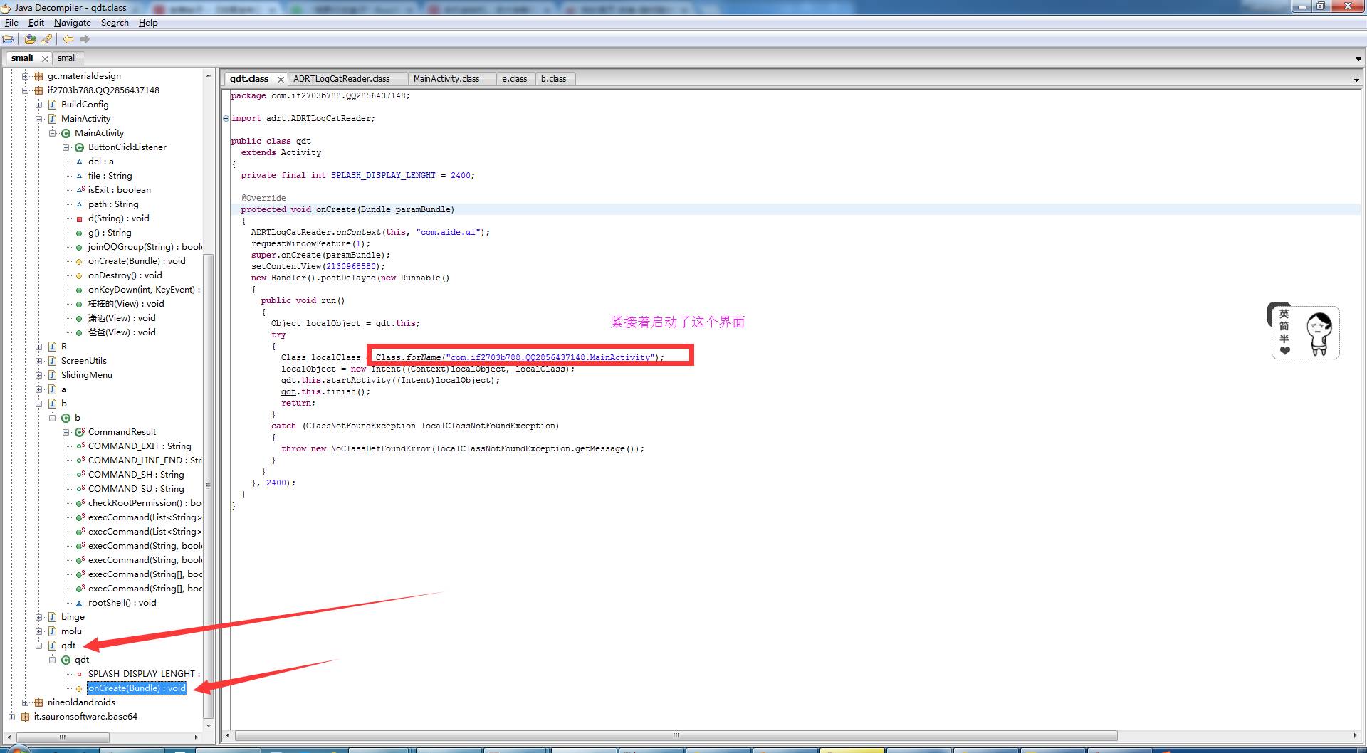Collapse the MainActivity file node
Viewport: 1367px width, 753px height.
click(x=38, y=119)
